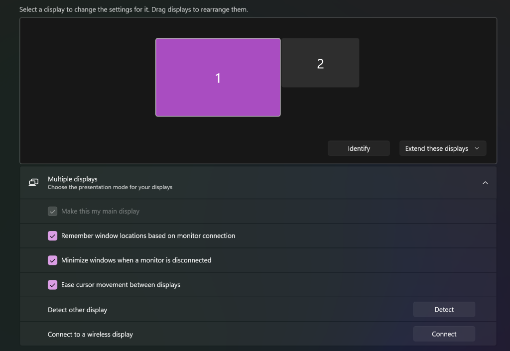This screenshot has height=351, width=510.
Task: Uncheck "Remember window locations based on monitor connection"
Action: 53,236
